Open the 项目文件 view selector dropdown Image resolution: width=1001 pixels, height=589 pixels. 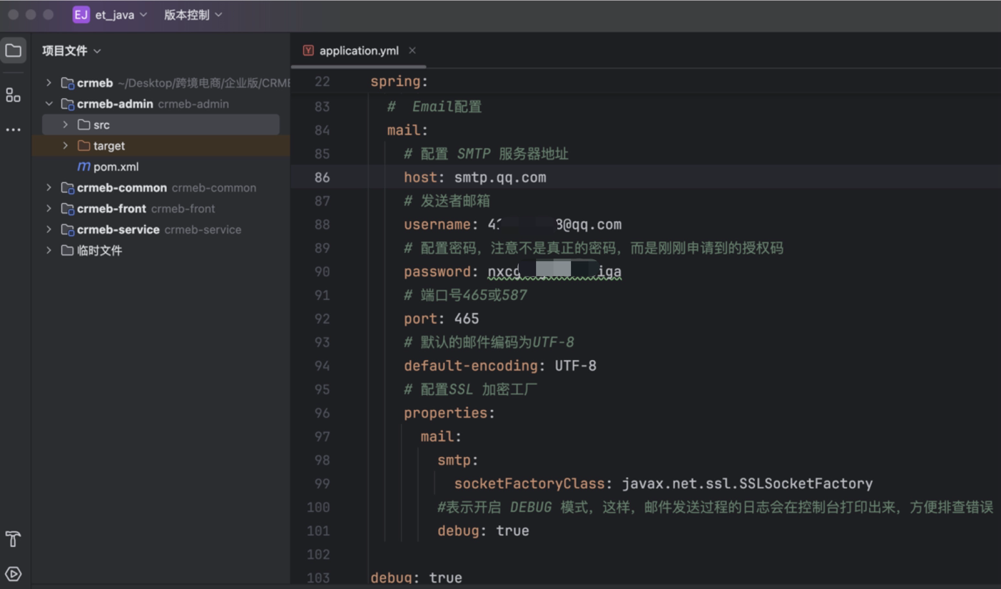[71, 50]
